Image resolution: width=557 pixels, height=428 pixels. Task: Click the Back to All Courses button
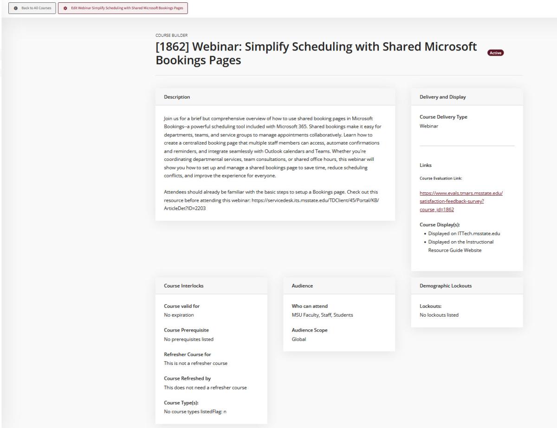pos(32,8)
